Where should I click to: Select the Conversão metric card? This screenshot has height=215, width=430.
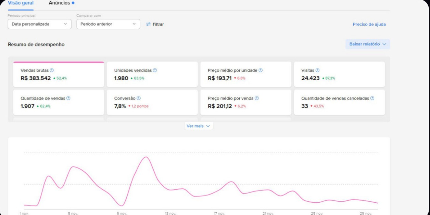(152, 102)
